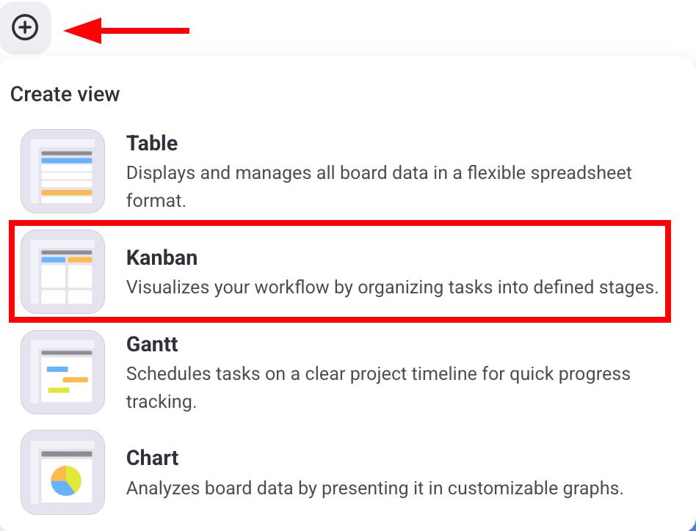Click the Kanban description about defined stages

(392, 287)
